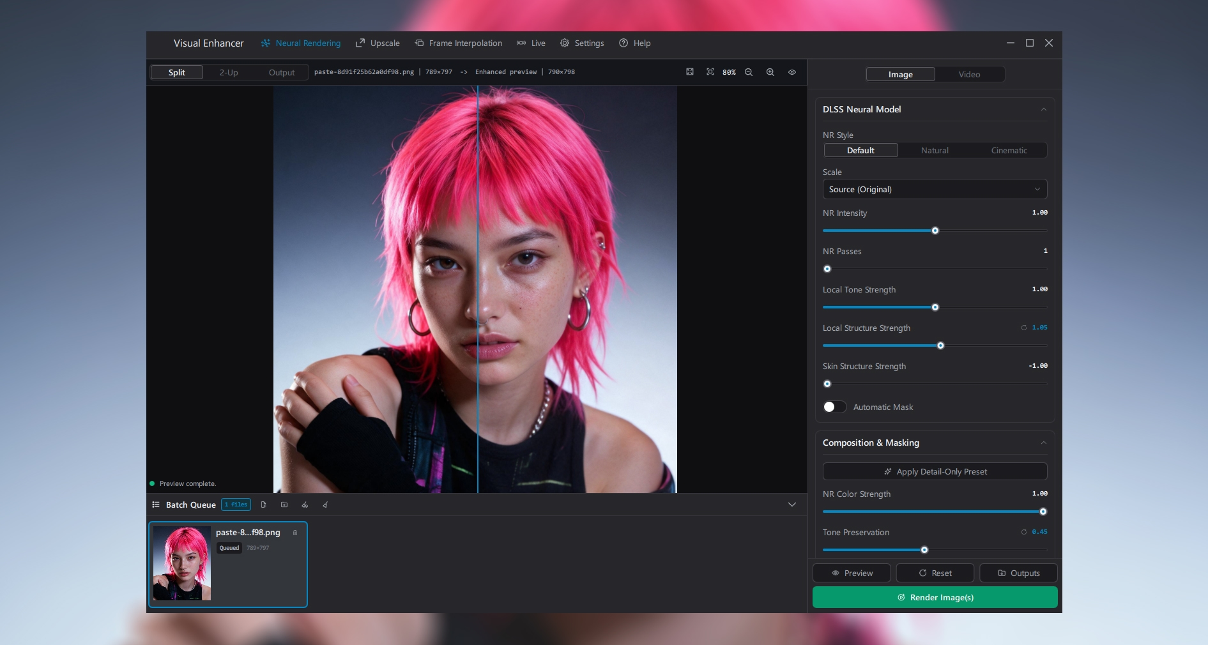Reset Local Structure Strength value
Image resolution: width=1208 pixels, height=645 pixels.
[x=1024, y=328]
